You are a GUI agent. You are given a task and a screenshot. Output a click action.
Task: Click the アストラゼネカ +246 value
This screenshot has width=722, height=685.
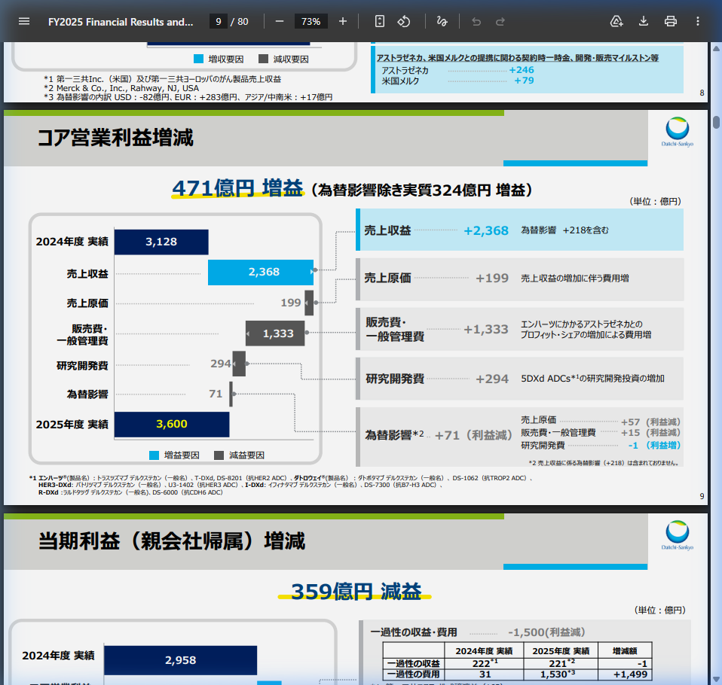(522, 70)
